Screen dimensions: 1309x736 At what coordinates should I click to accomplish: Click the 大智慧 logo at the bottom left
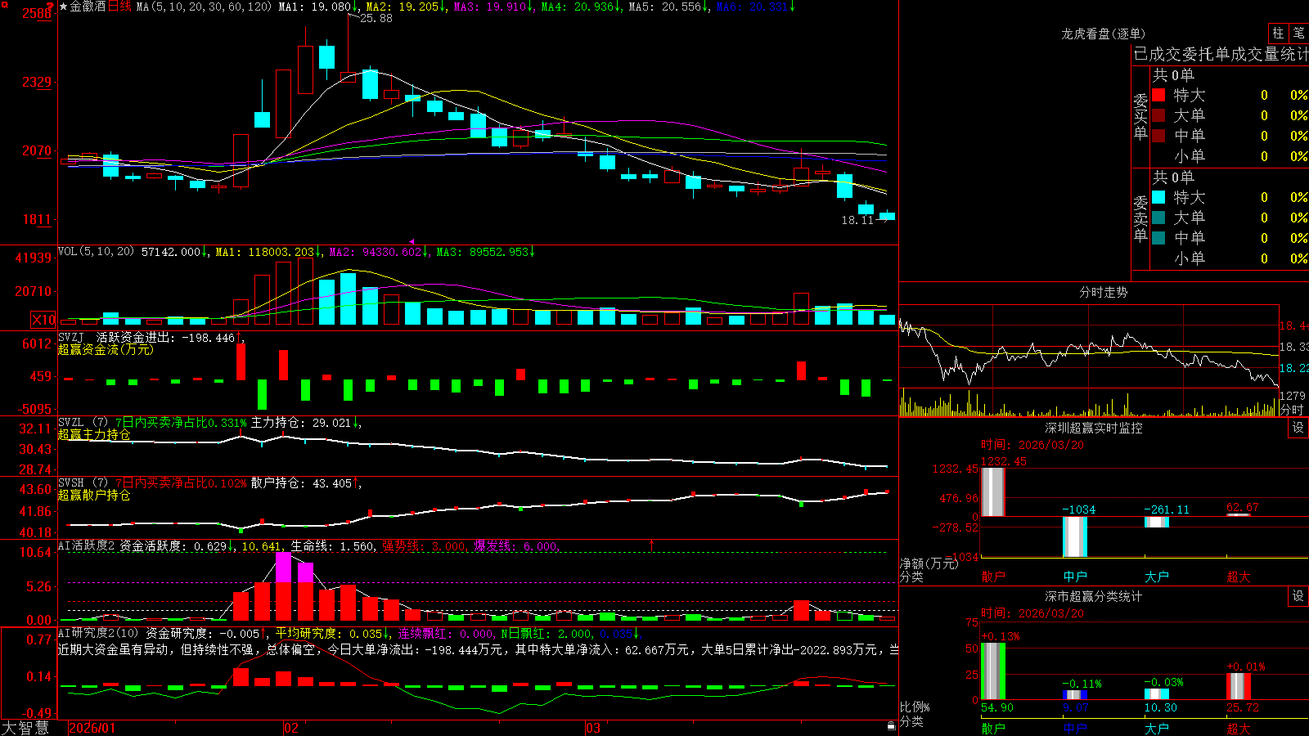tap(25, 728)
